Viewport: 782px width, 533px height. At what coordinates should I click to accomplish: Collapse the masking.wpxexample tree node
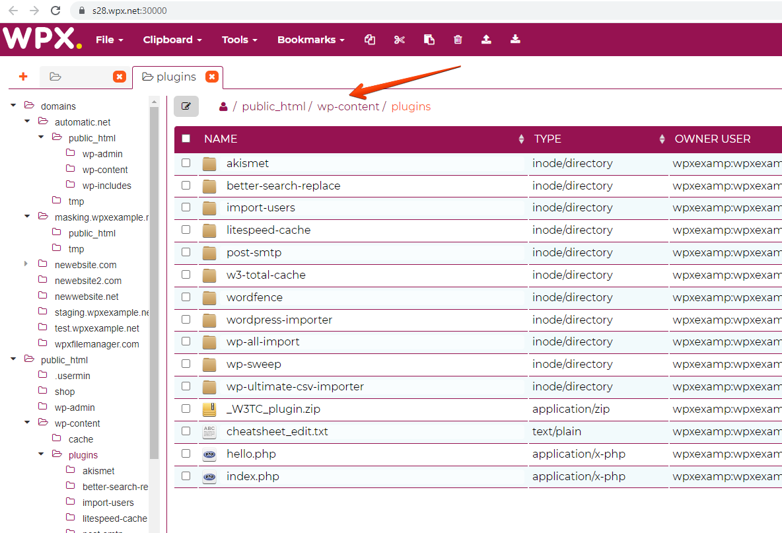pos(28,217)
